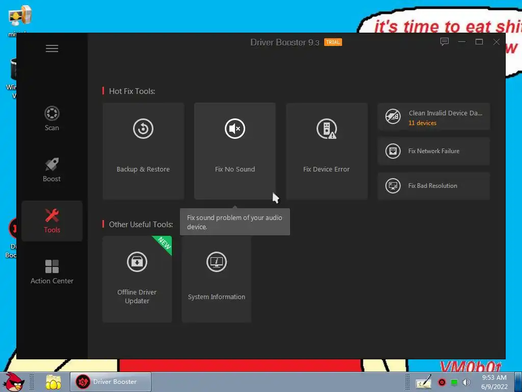522x392 pixels.
Task: Click the System Information monitor icon
Action: click(216, 262)
